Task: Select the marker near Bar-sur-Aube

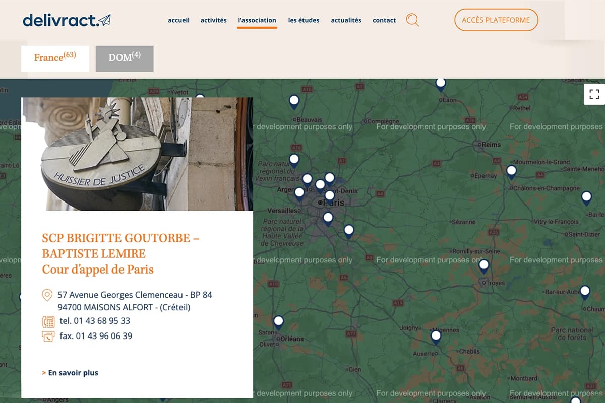Action: 585,291
